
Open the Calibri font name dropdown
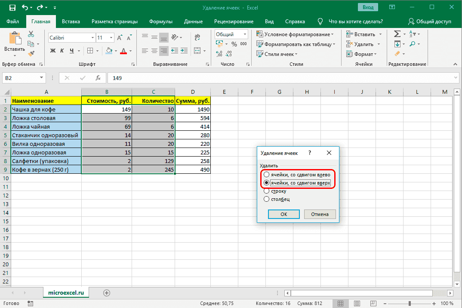tap(92, 38)
